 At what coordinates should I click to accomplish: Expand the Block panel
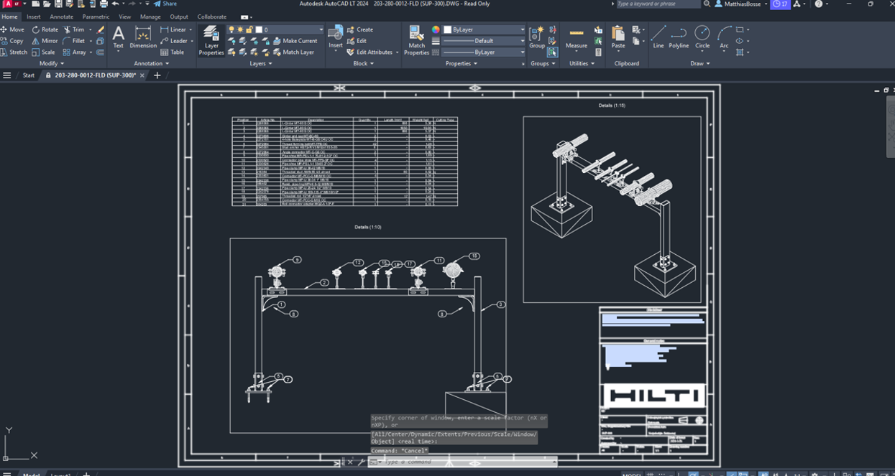coord(363,63)
